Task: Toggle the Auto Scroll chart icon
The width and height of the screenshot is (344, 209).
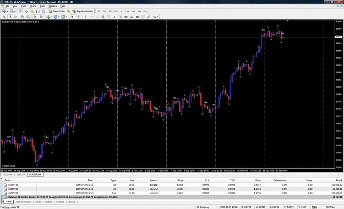Action: [x=35, y=17]
